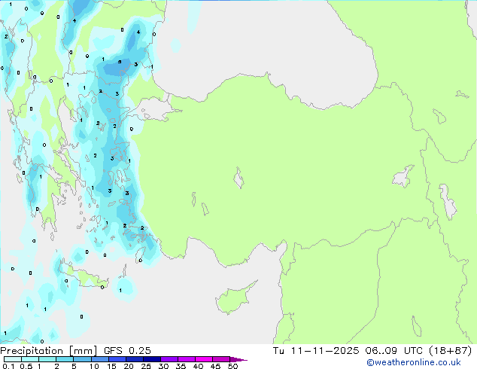Image resolution: width=477 pixels, height=369 pixels.
Task: Click the 45–50 mm legend swatch
Action: click(x=221, y=359)
